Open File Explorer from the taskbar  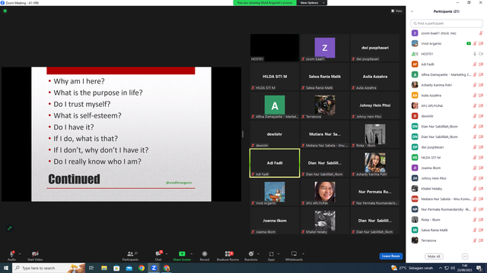pos(103,268)
